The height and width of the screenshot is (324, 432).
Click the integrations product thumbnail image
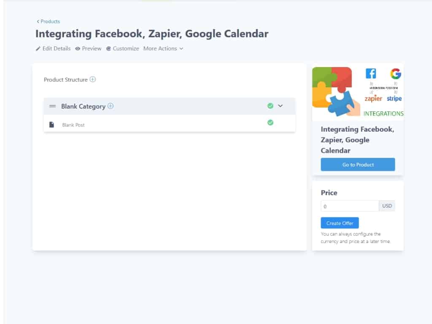click(358, 92)
